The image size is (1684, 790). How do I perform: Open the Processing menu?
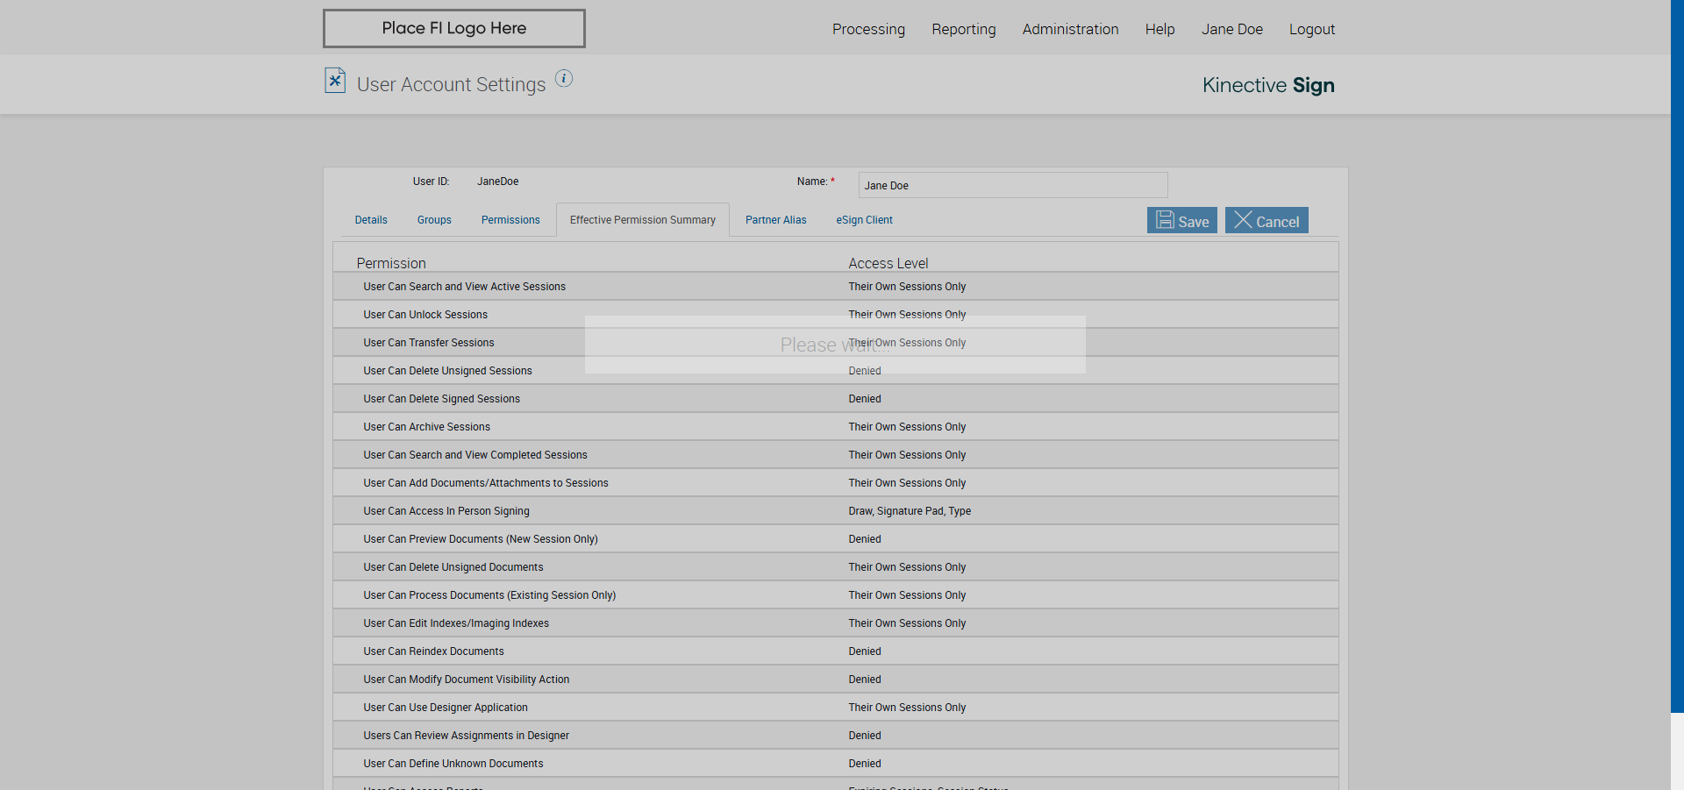click(868, 30)
